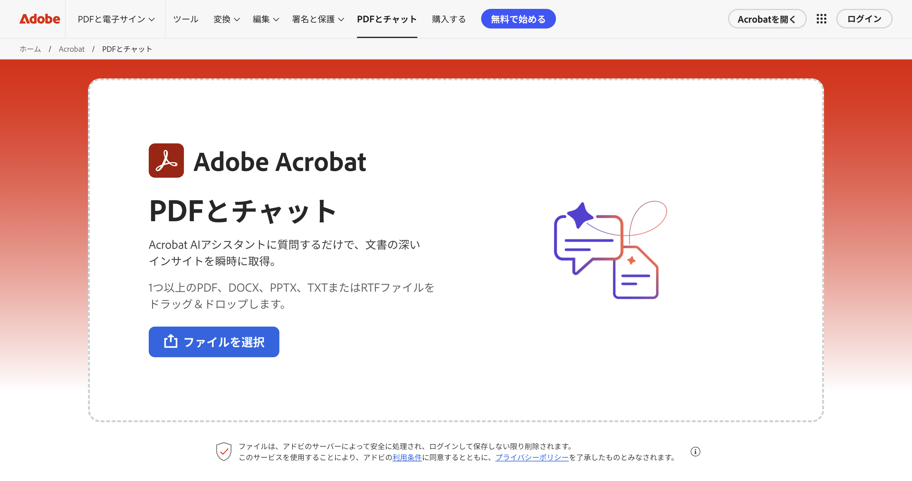
Task: Click the info icon near the privacy notice
Action: 695,452
